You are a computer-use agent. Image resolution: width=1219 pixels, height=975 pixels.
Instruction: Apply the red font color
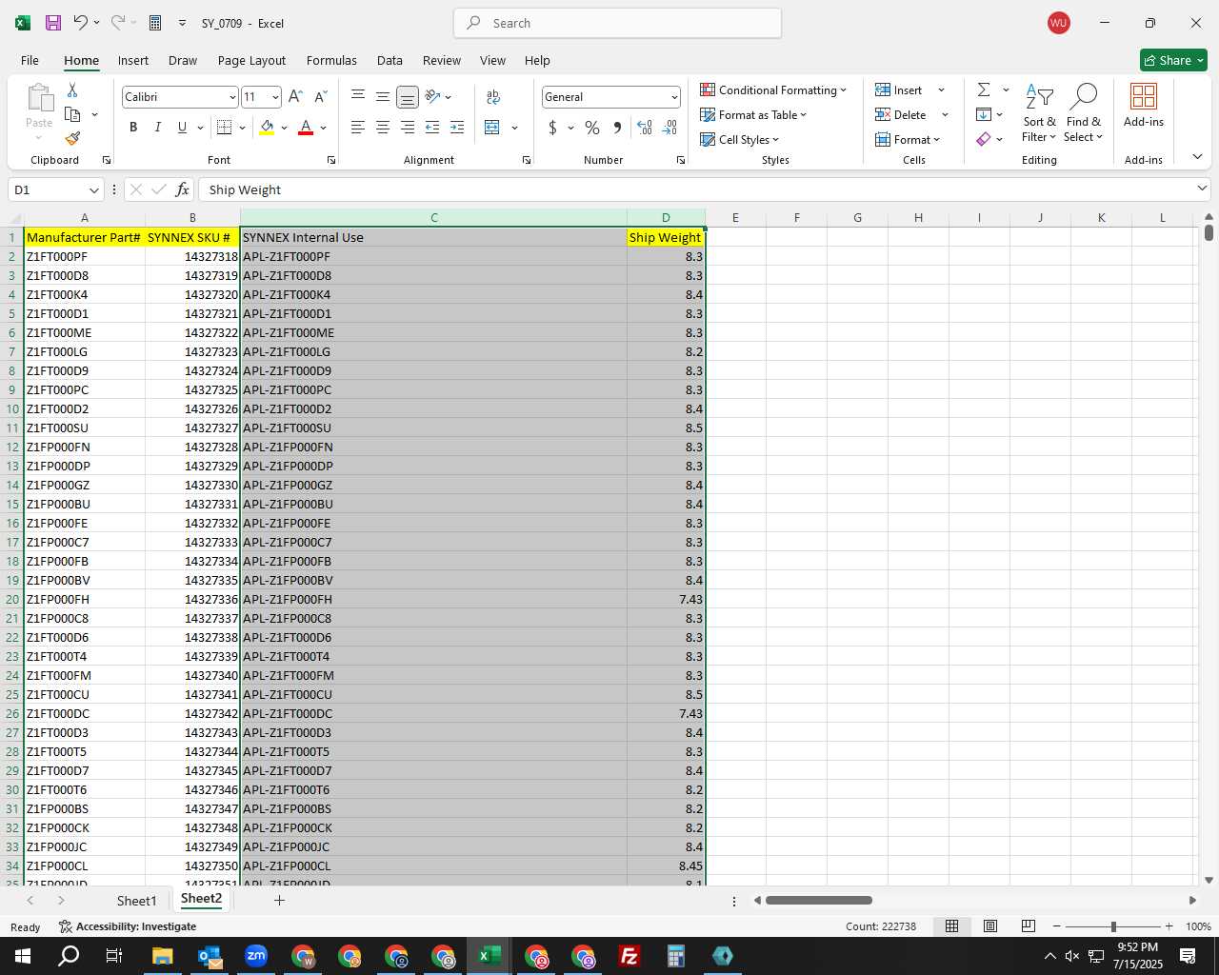[x=306, y=128]
